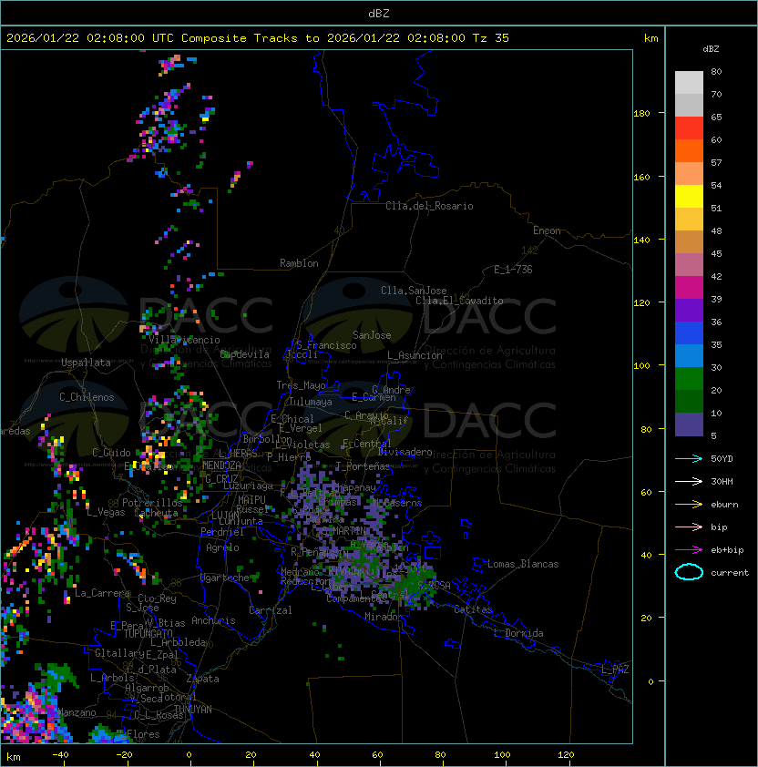
Task: Pick the light blue 30–35 dBZ swatch
Action: pyautogui.click(x=689, y=355)
